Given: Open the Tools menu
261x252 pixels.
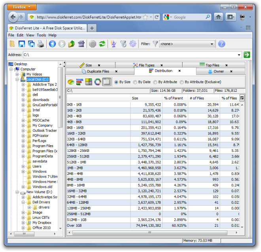Looking at the screenshot, I should tap(41, 35).
